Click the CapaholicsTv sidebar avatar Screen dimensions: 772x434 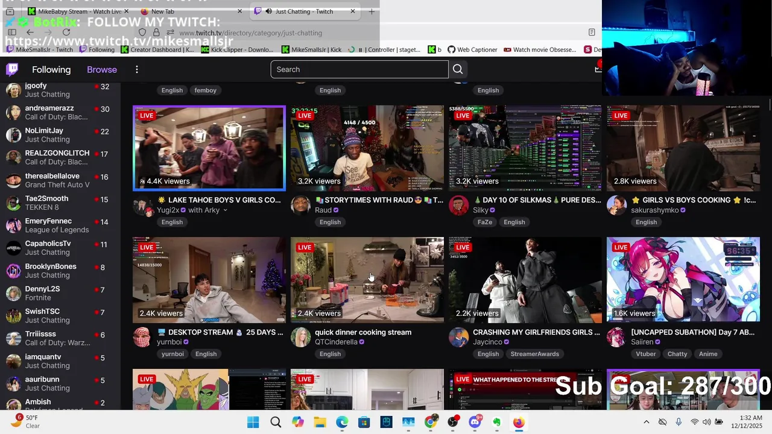(13, 248)
